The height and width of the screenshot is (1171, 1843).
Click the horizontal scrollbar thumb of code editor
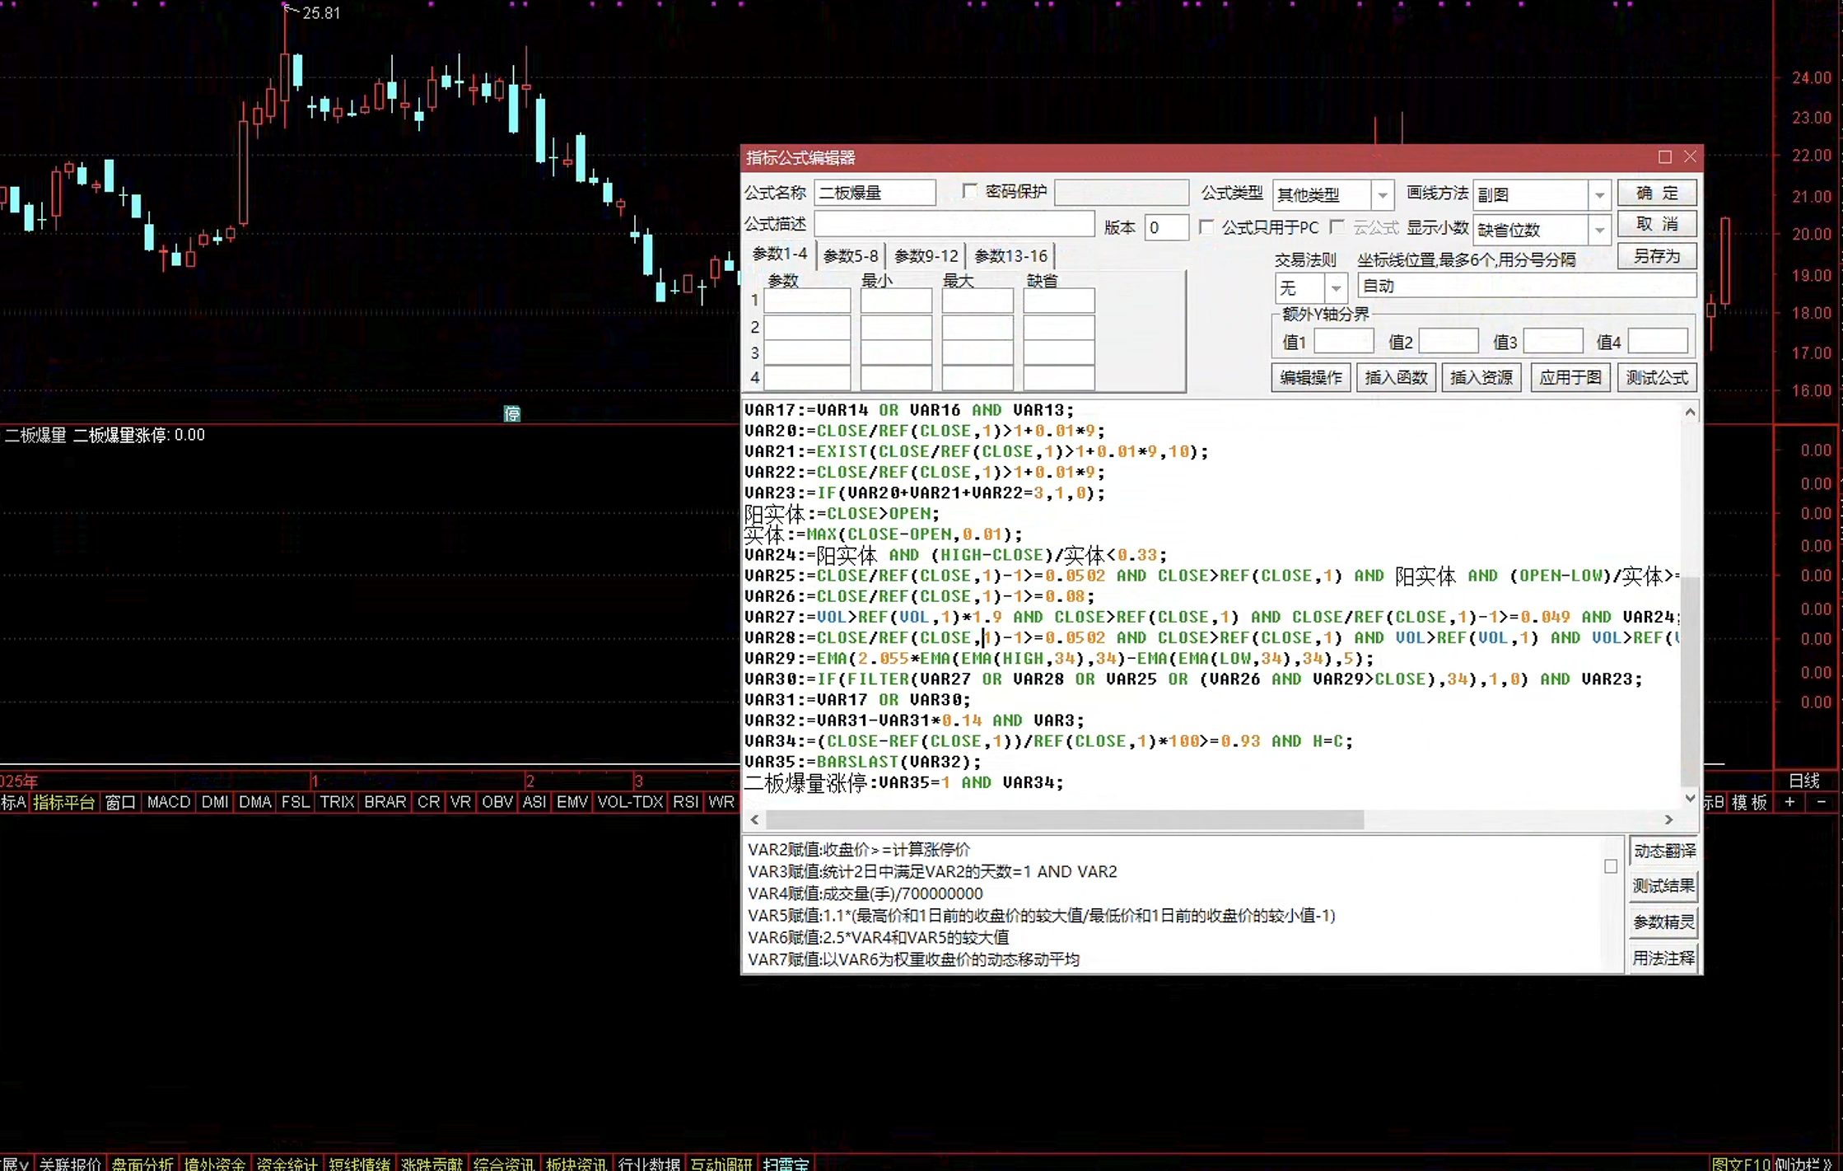pos(1065,819)
